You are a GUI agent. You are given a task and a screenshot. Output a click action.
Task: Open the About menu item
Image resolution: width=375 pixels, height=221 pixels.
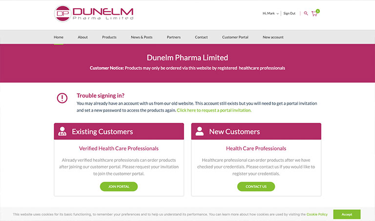click(x=83, y=37)
